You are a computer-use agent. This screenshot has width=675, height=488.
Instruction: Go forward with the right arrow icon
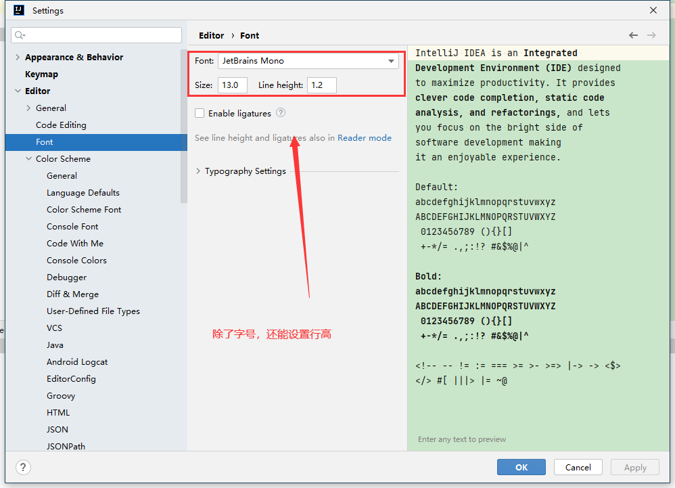[x=652, y=35]
